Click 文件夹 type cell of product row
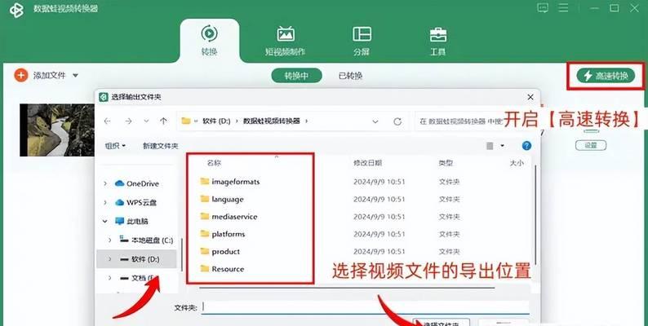The height and width of the screenshot is (326, 648). (449, 251)
